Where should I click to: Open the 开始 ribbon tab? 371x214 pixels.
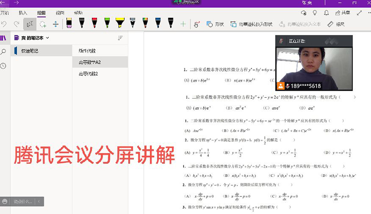click(4, 13)
